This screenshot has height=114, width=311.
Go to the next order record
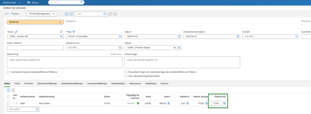[110, 14]
